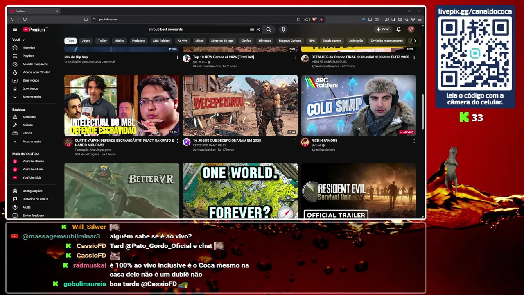The height and width of the screenshot is (295, 524).
Task: Expand the Você section chevron
Action: pos(24,40)
